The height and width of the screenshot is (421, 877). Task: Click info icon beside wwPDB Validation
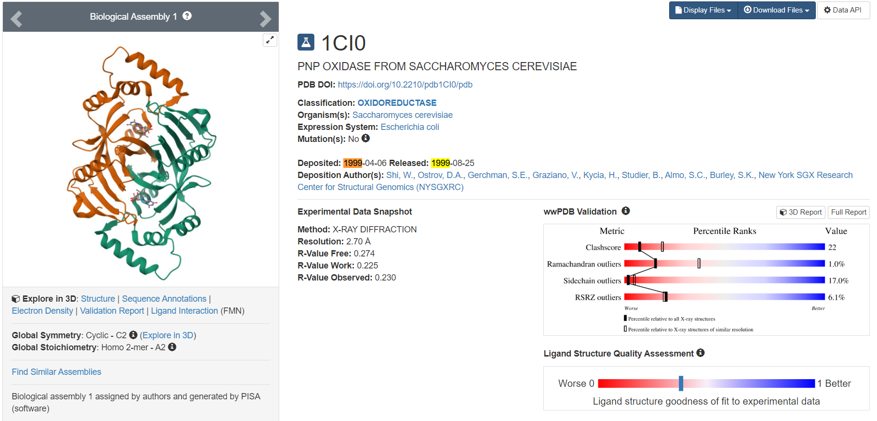pyautogui.click(x=626, y=211)
